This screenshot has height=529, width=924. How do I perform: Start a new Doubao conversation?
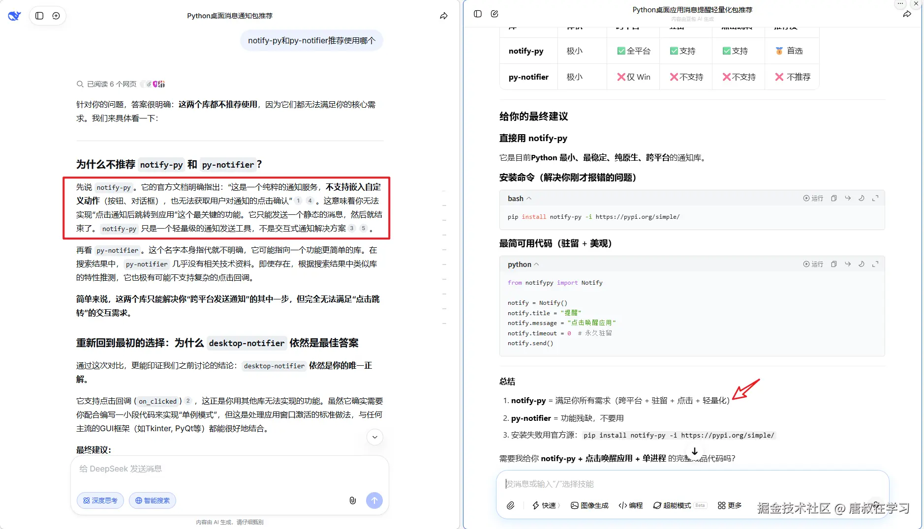494,14
